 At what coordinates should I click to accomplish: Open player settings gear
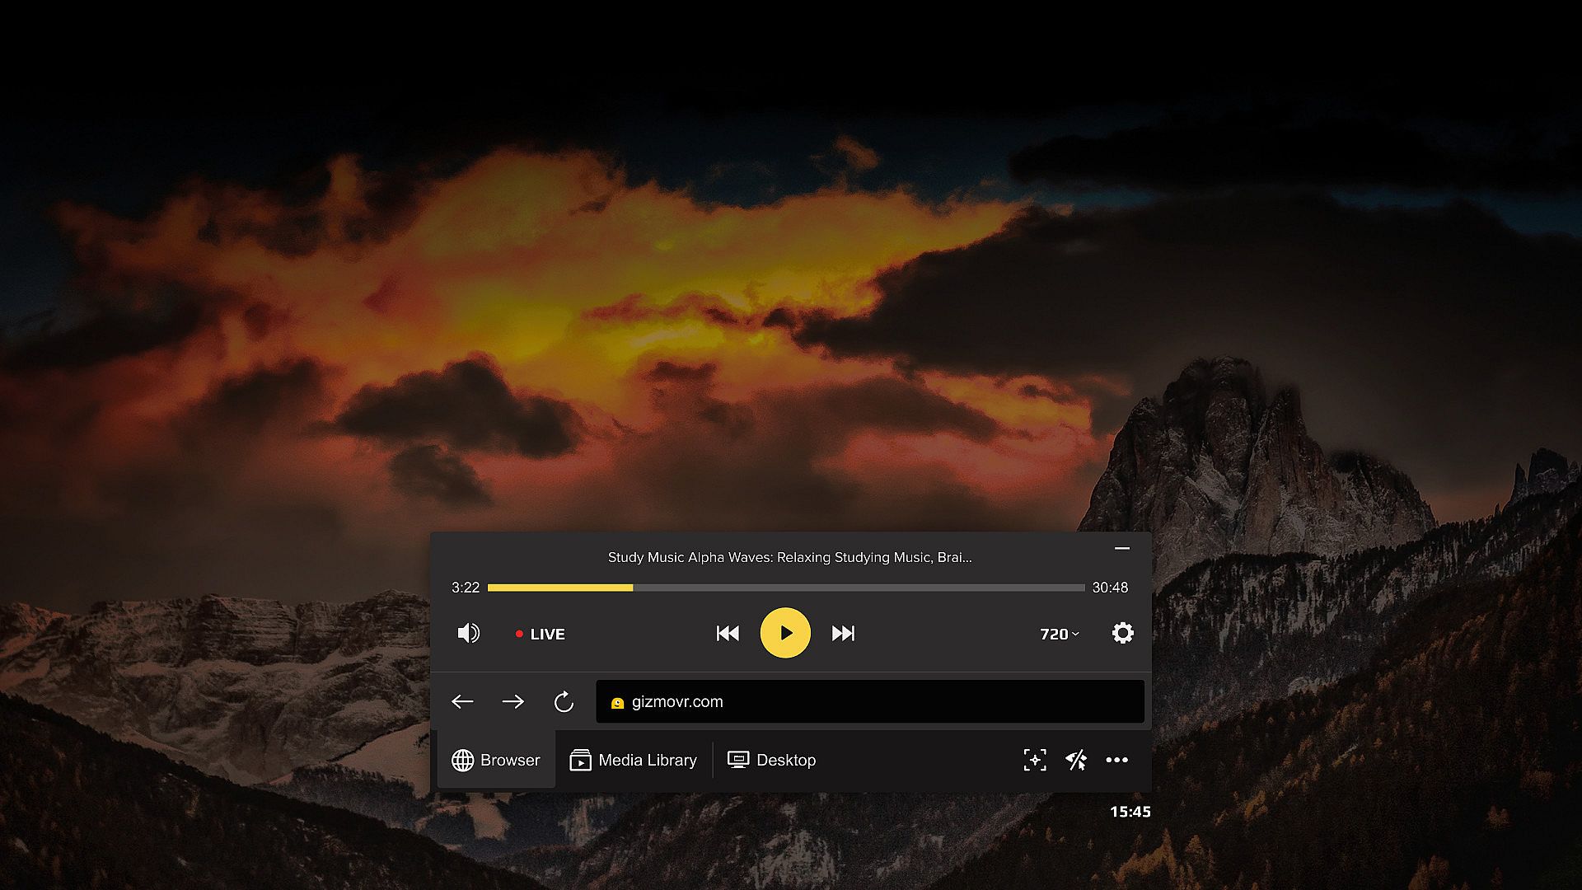pos(1122,633)
